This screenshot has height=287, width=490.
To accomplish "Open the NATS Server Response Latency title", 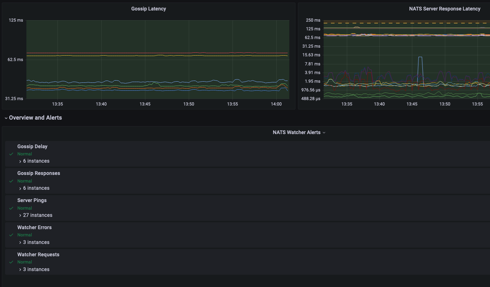I will tap(444, 9).
